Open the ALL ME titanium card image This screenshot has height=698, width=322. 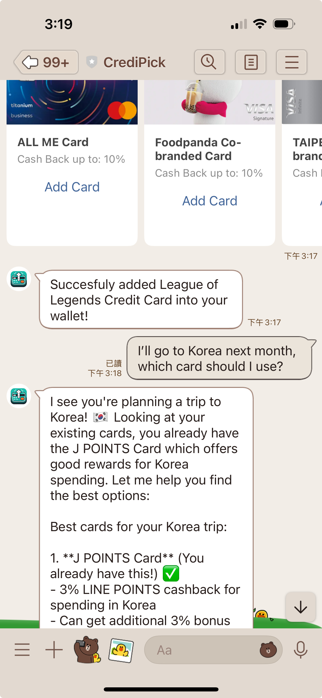[x=72, y=102]
